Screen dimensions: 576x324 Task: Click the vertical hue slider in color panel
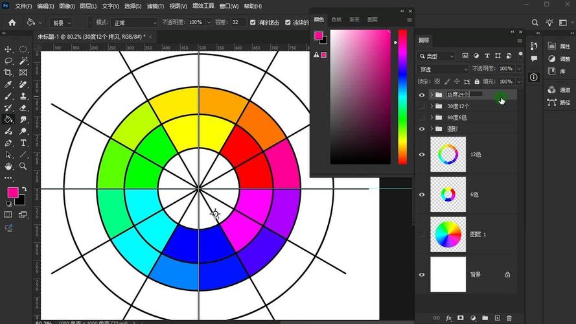coord(402,97)
